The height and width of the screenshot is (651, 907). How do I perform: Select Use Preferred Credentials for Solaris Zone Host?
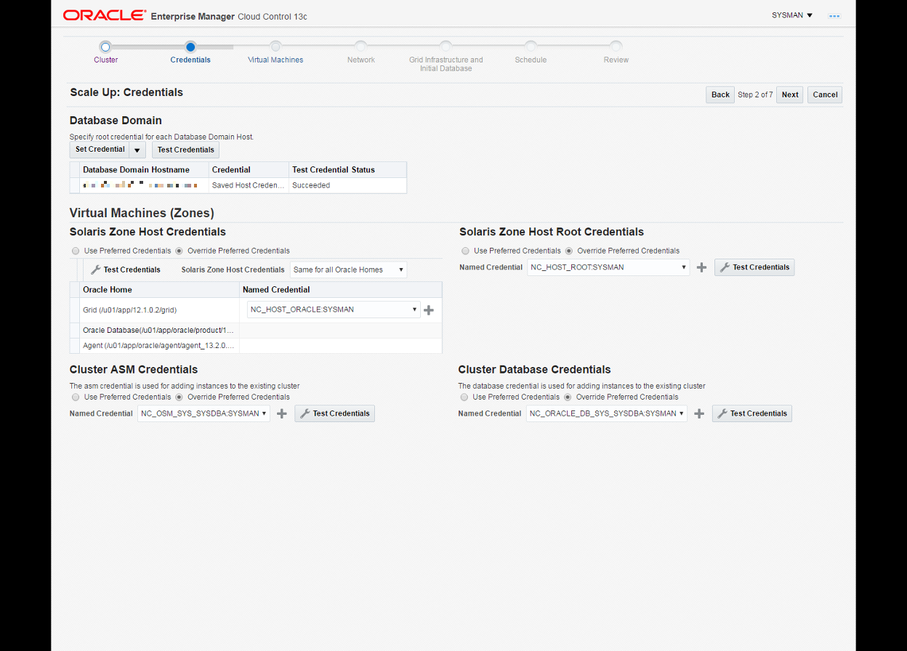(x=76, y=251)
